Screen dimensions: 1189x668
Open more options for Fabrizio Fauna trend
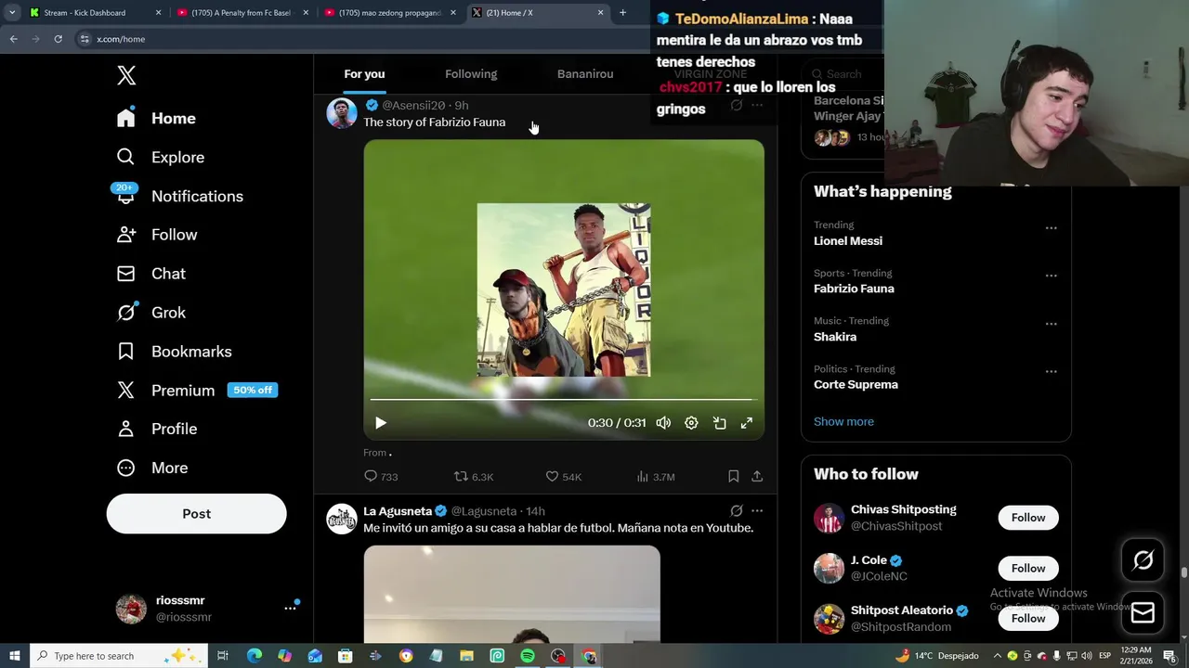pos(1051,276)
